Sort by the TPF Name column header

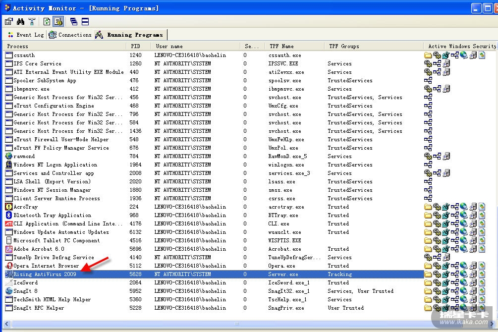pos(295,47)
